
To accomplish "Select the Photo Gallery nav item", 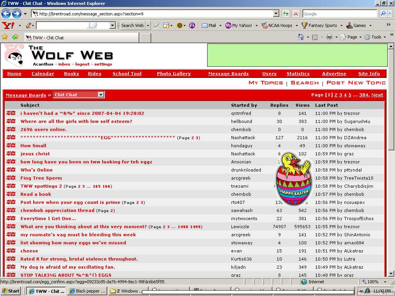I will coord(174,74).
